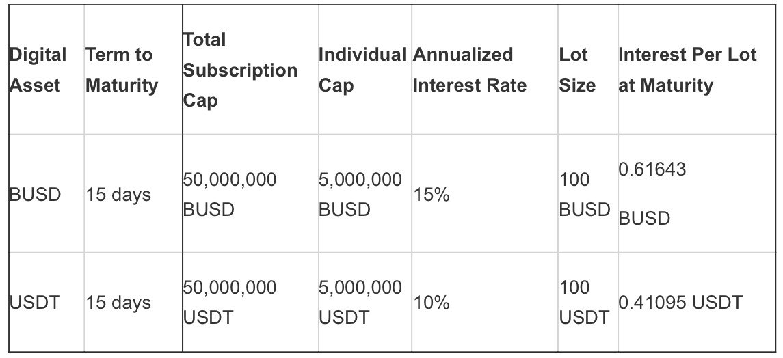The height and width of the screenshot is (358, 783).
Task: Select the BUSD digital asset cell
Action: click(36, 194)
